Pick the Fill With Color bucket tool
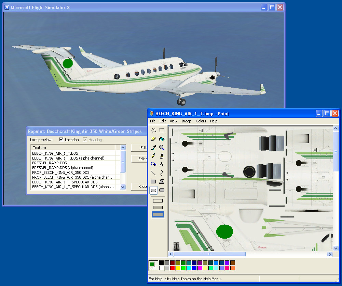The width and height of the screenshot is (342, 286). (x=162, y=139)
